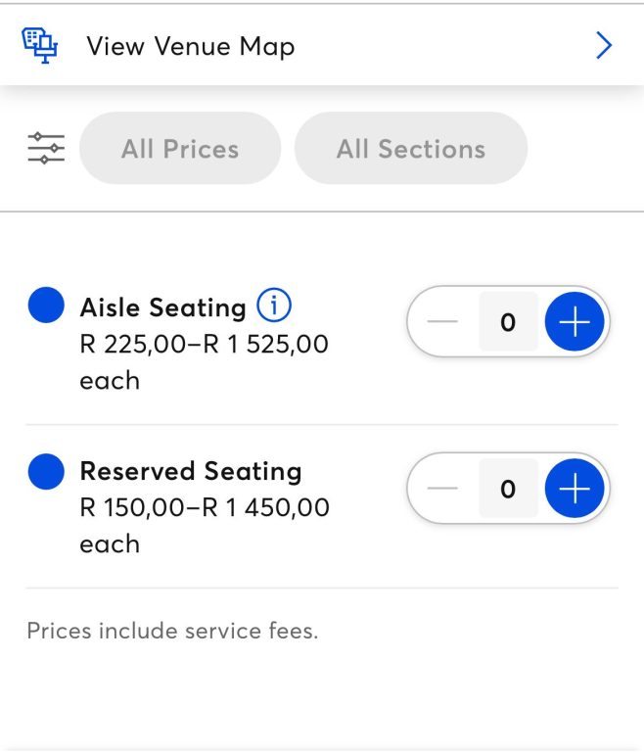Increase the Reserved Seating ticket quantity
644x754 pixels.
pyautogui.click(x=574, y=488)
